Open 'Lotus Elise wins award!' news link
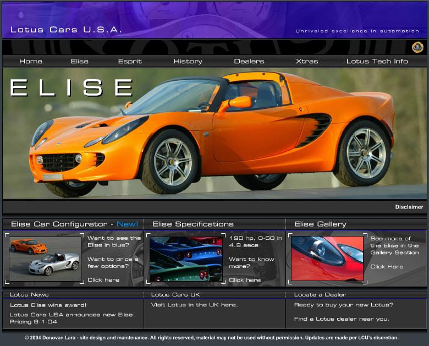 [48, 305]
